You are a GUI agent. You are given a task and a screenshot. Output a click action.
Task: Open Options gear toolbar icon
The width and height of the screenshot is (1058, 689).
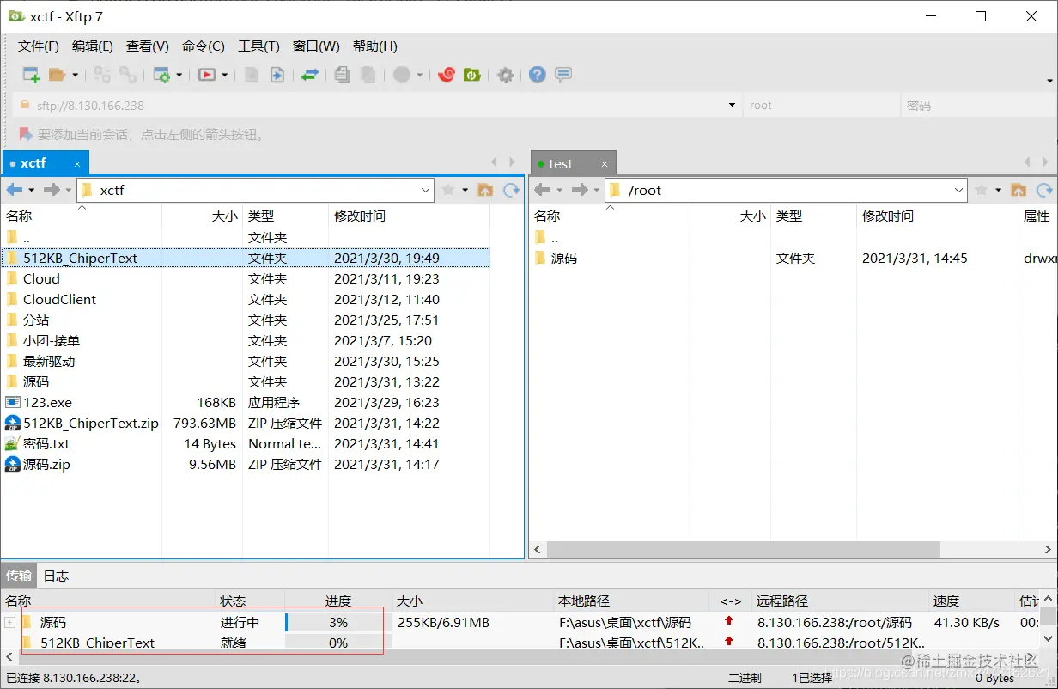pos(505,75)
